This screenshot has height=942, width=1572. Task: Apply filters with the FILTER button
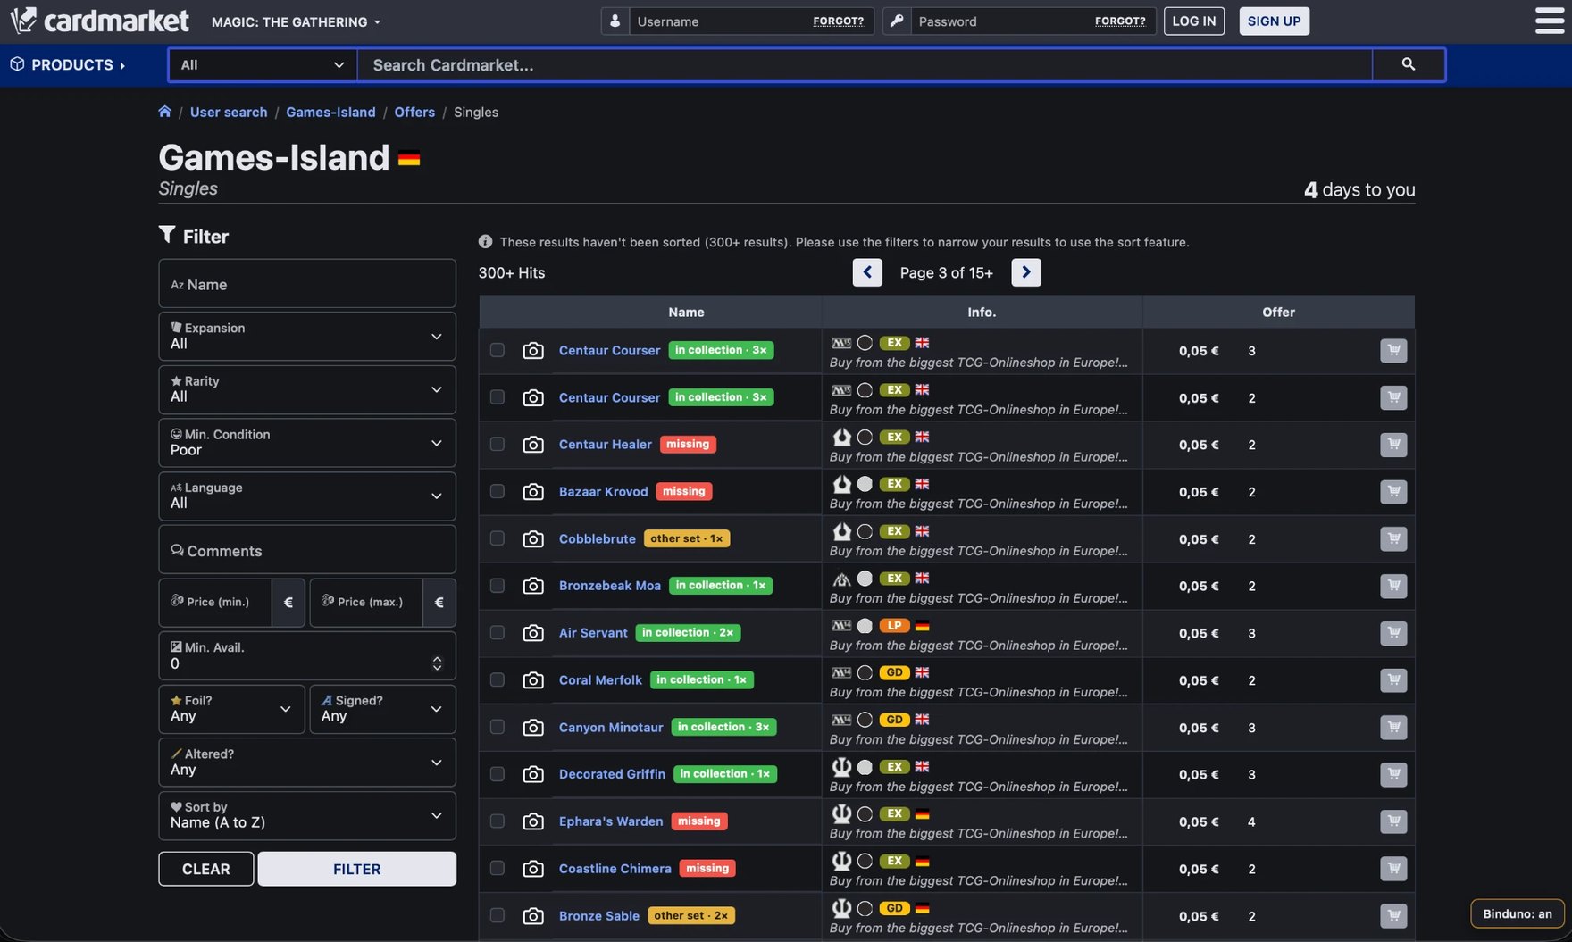pos(357,869)
